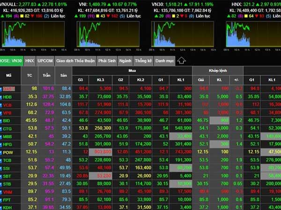Expand the Ngành menu

click(125, 61)
